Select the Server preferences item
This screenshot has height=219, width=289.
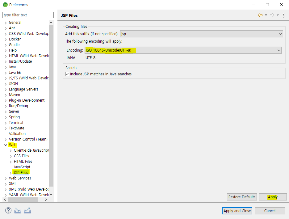click(x=14, y=111)
